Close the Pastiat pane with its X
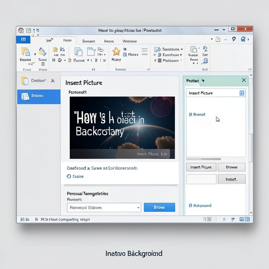The image size is (269, 269). click(244, 80)
